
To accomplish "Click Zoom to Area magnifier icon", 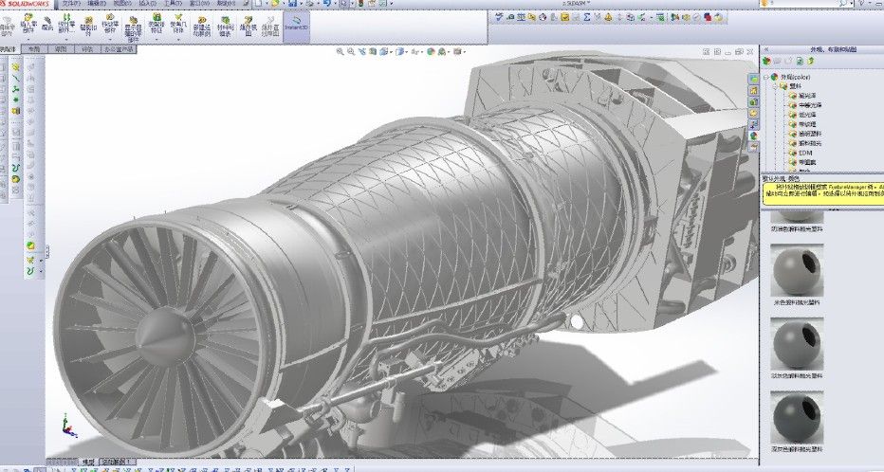I will pos(351,52).
